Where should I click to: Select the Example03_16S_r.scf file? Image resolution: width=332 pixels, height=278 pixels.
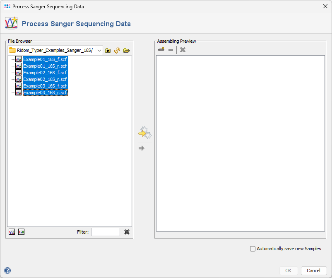[46, 93]
